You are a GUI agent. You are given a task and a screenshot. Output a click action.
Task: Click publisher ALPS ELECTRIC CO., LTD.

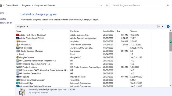click(x=81, y=48)
